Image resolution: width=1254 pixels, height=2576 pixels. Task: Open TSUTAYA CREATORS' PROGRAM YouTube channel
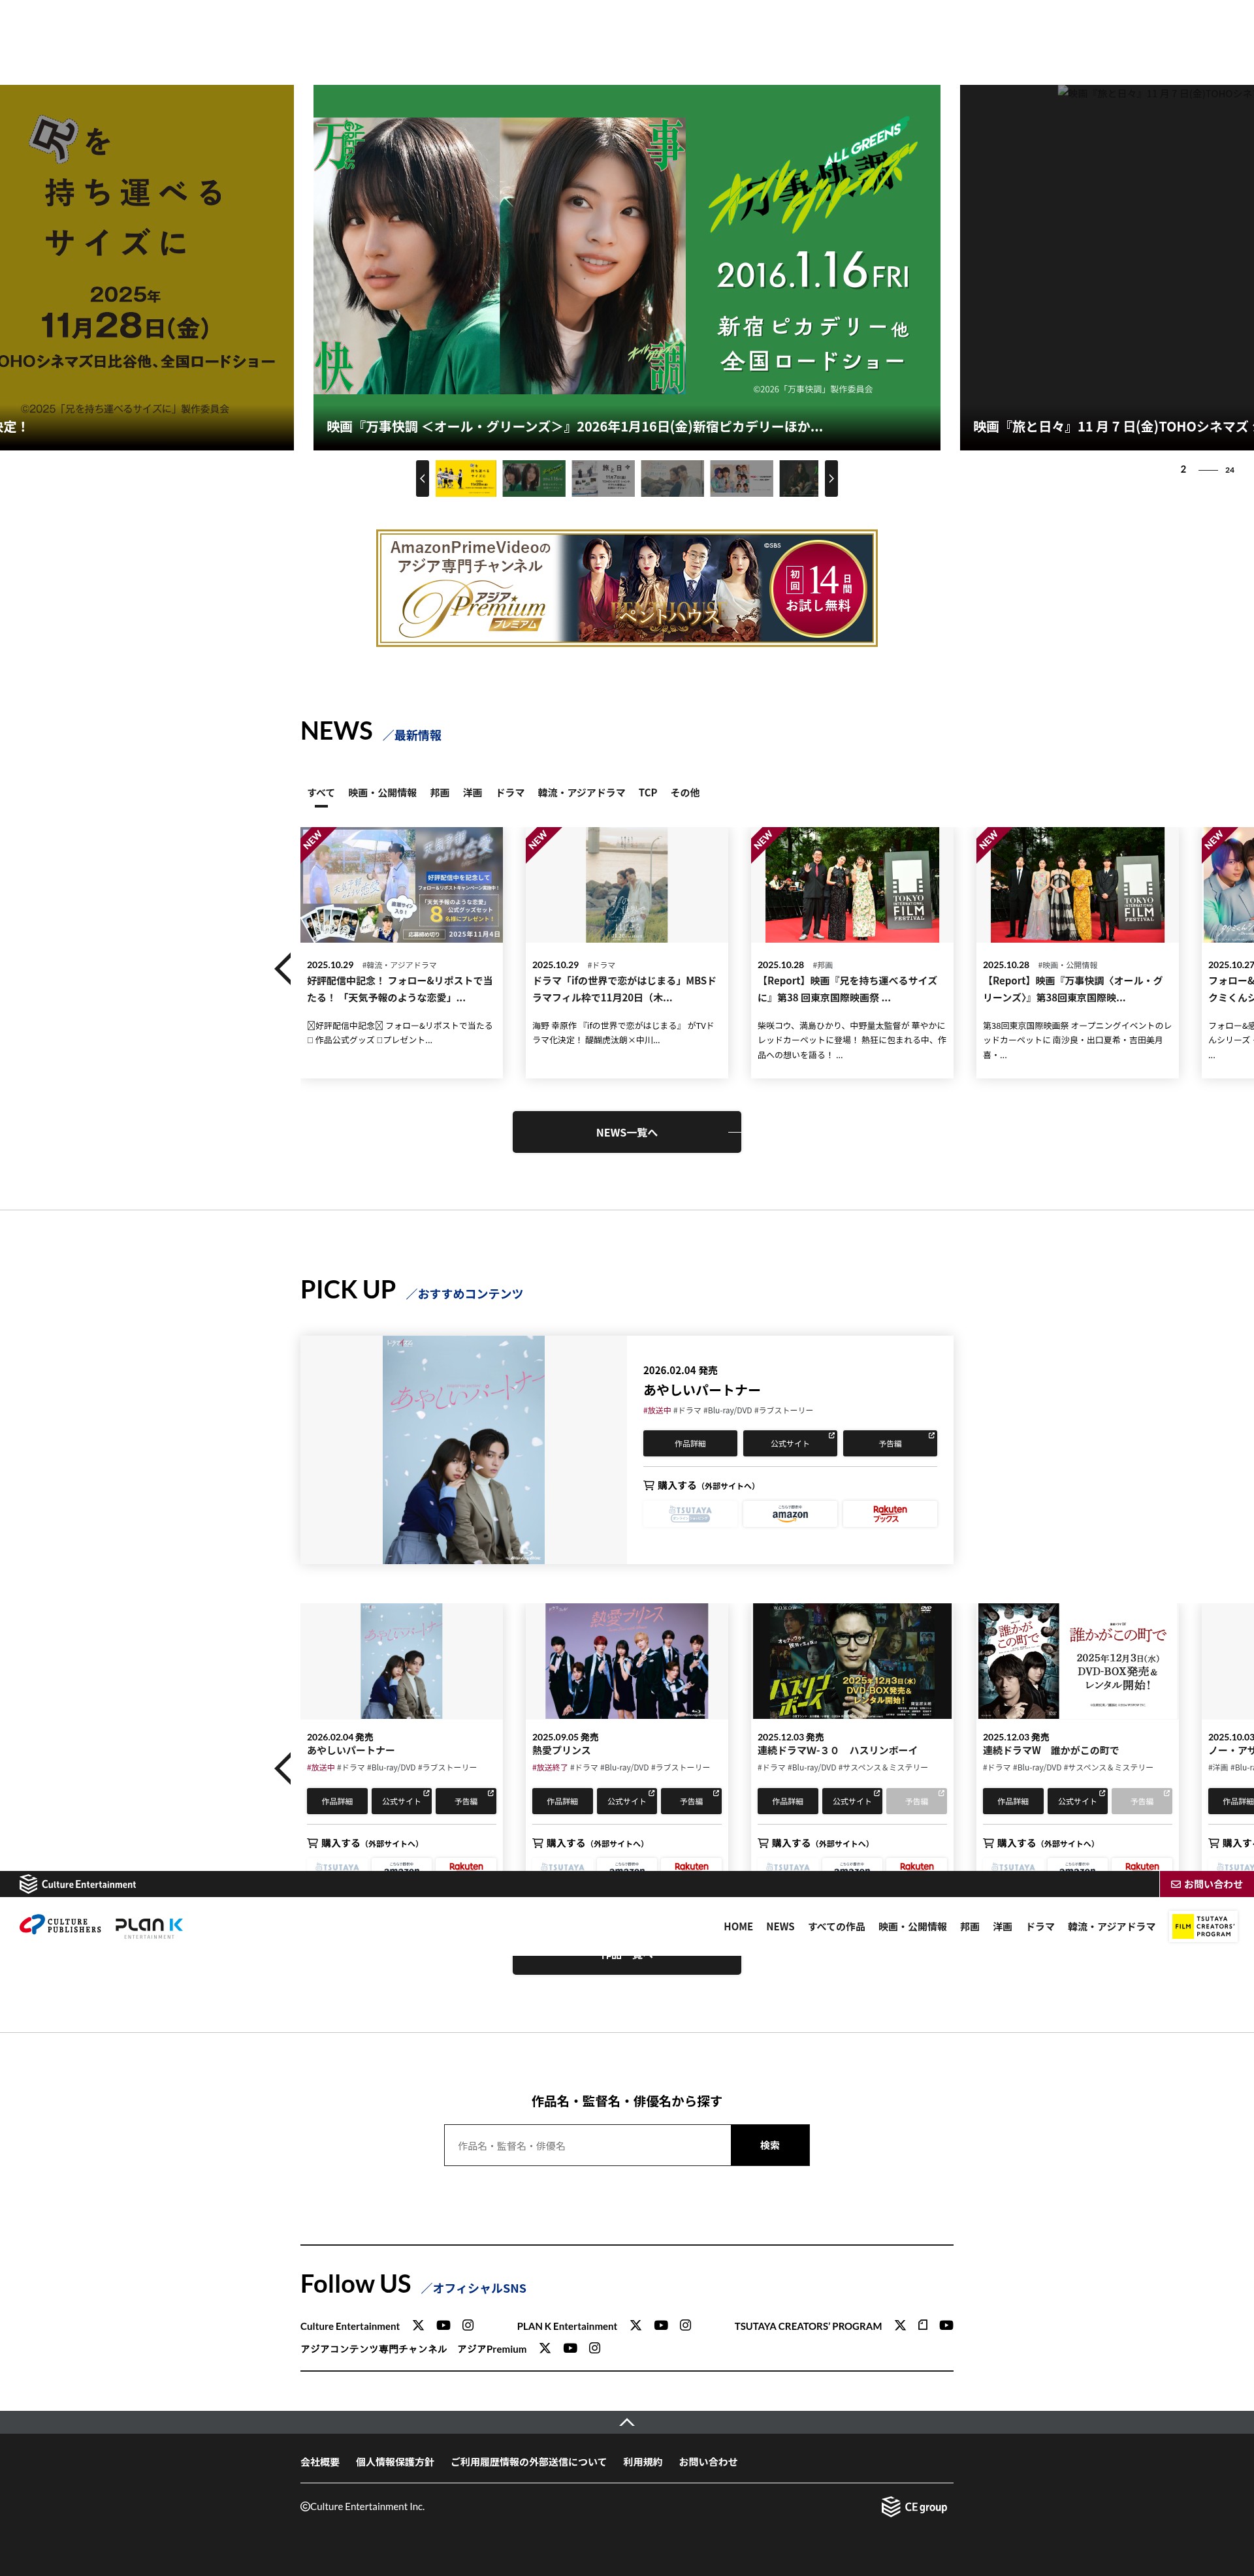(x=946, y=2325)
